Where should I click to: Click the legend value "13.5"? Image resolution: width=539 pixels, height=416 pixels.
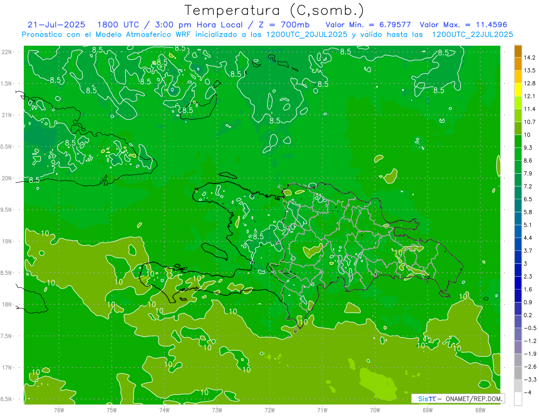530,70
